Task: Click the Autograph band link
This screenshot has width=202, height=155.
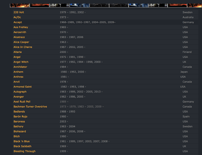Action: (x=20, y=92)
